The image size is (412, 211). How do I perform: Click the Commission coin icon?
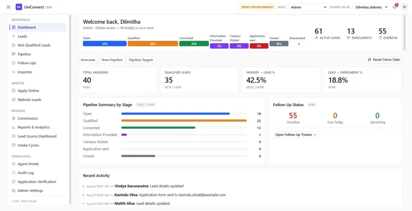[14, 118]
